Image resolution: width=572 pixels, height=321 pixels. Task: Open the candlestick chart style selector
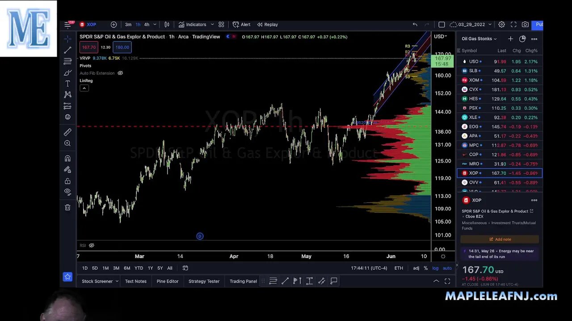(x=167, y=25)
